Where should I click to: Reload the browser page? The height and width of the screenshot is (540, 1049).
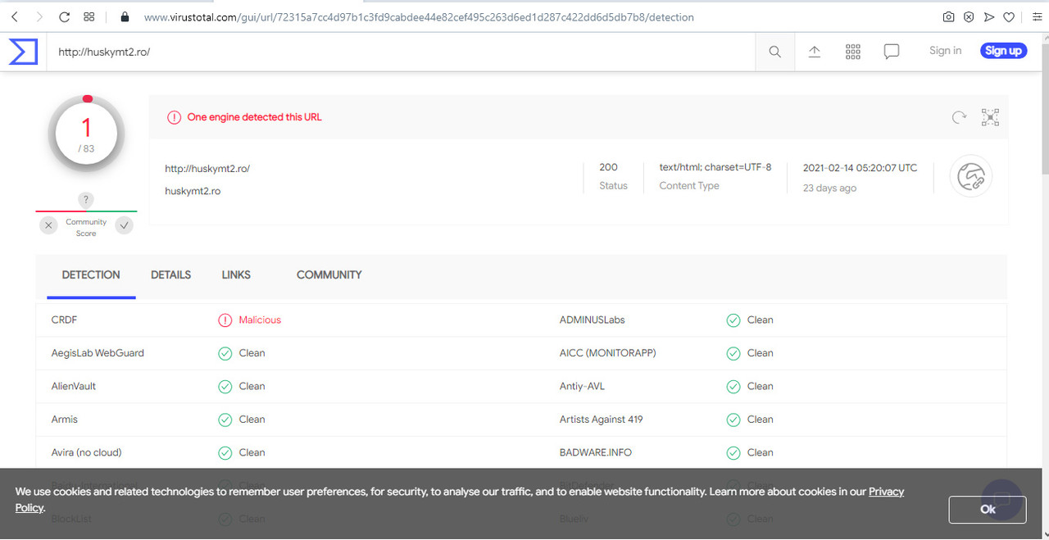coord(65,16)
